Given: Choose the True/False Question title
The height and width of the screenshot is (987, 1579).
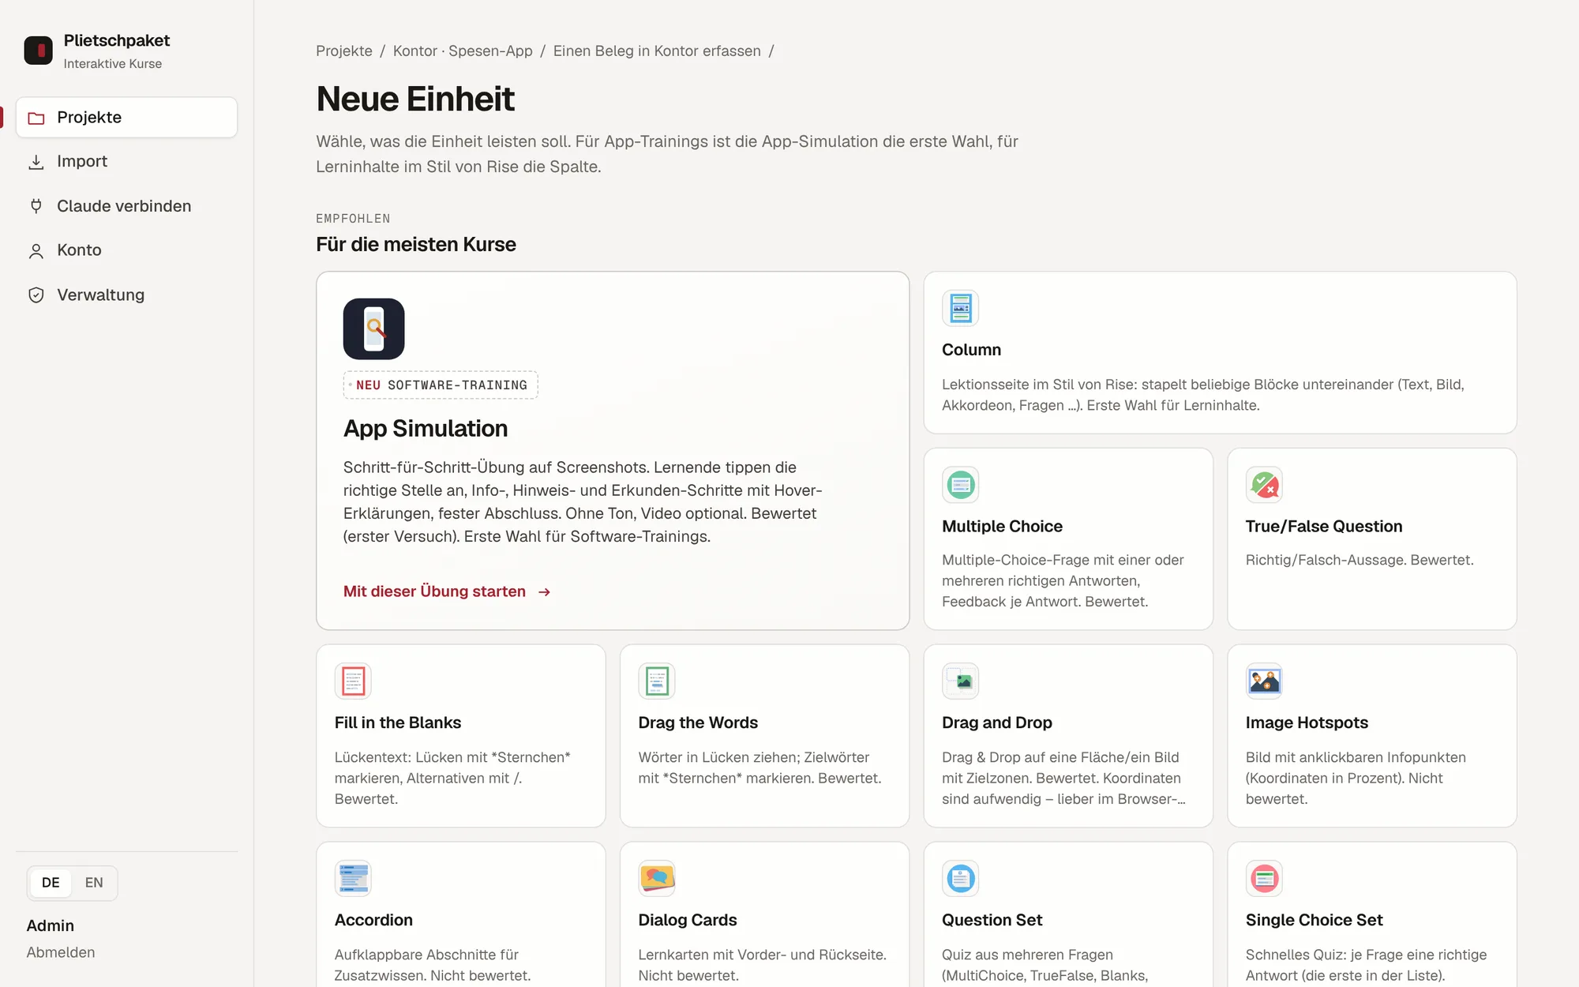Looking at the screenshot, I should point(1324,527).
